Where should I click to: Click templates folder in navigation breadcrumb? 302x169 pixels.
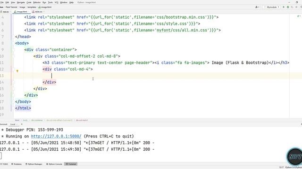coord(32,7)
